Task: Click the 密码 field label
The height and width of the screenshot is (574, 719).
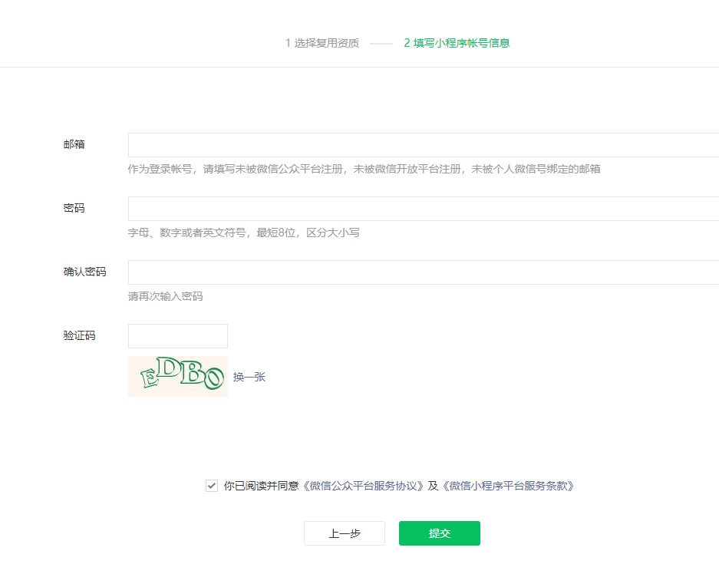Action: [74, 208]
